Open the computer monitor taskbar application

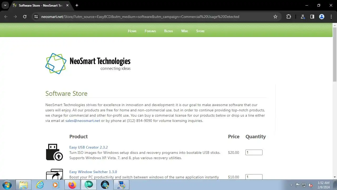[121, 185]
